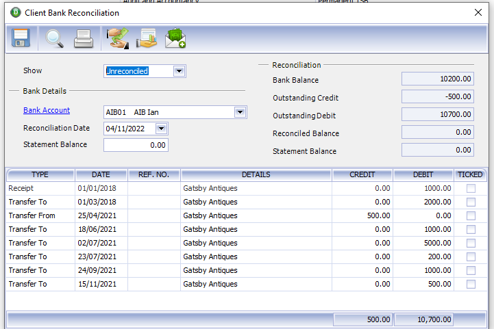Click the DETAILS column header
494x329 pixels.
tap(256, 175)
